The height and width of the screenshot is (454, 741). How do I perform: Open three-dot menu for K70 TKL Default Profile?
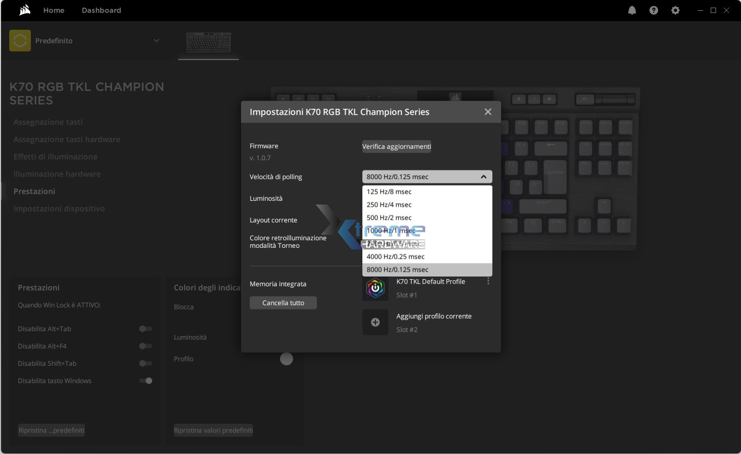click(488, 281)
